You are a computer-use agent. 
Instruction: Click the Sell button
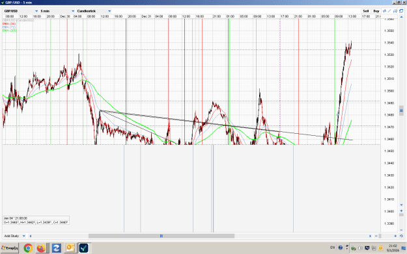click(x=366, y=11)
